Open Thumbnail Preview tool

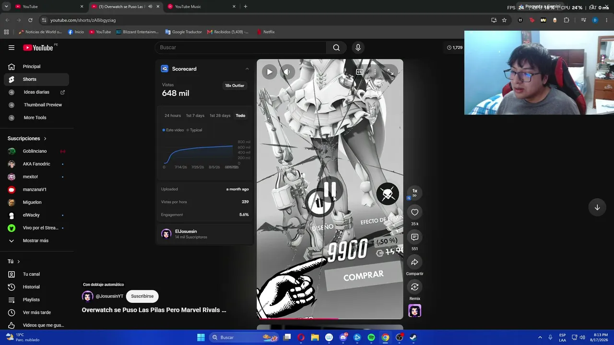[x=37, y=105]
